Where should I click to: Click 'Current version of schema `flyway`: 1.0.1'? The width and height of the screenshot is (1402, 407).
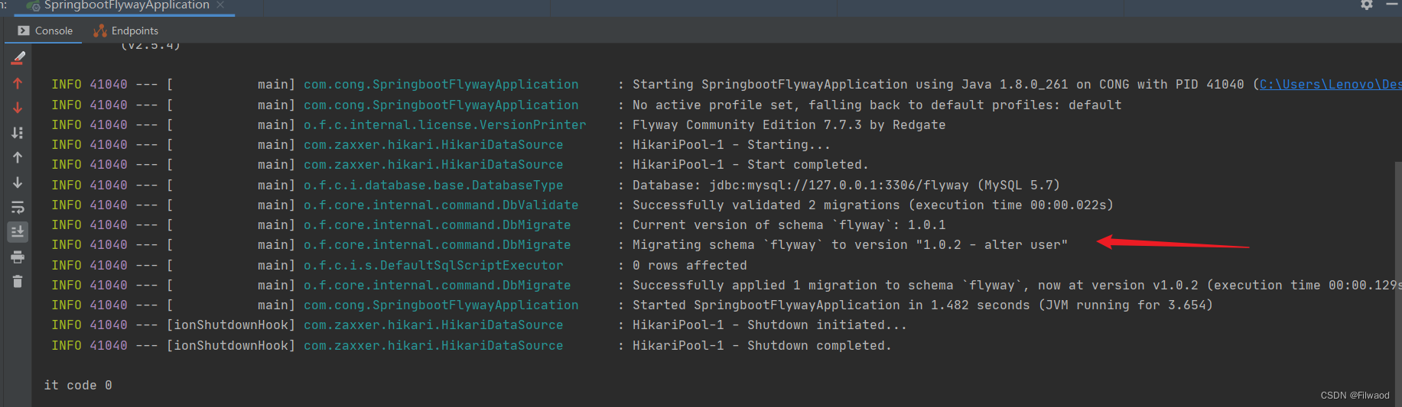point(789,225)
